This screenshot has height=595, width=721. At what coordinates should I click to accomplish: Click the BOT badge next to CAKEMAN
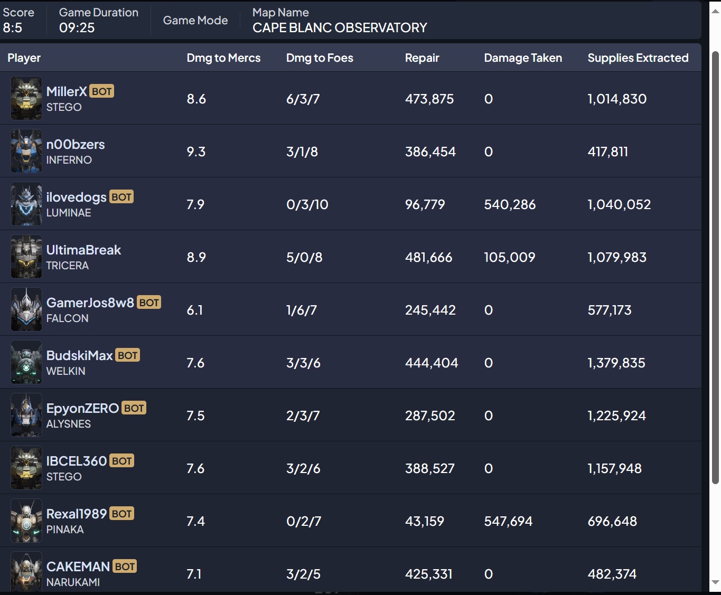pyautogui.click(x=125, y=566)
